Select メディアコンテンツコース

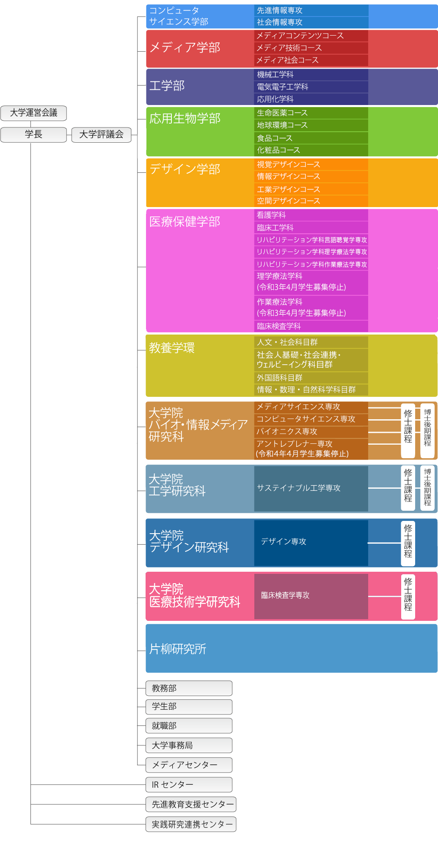pyautogui.click(x=311, y=36)
